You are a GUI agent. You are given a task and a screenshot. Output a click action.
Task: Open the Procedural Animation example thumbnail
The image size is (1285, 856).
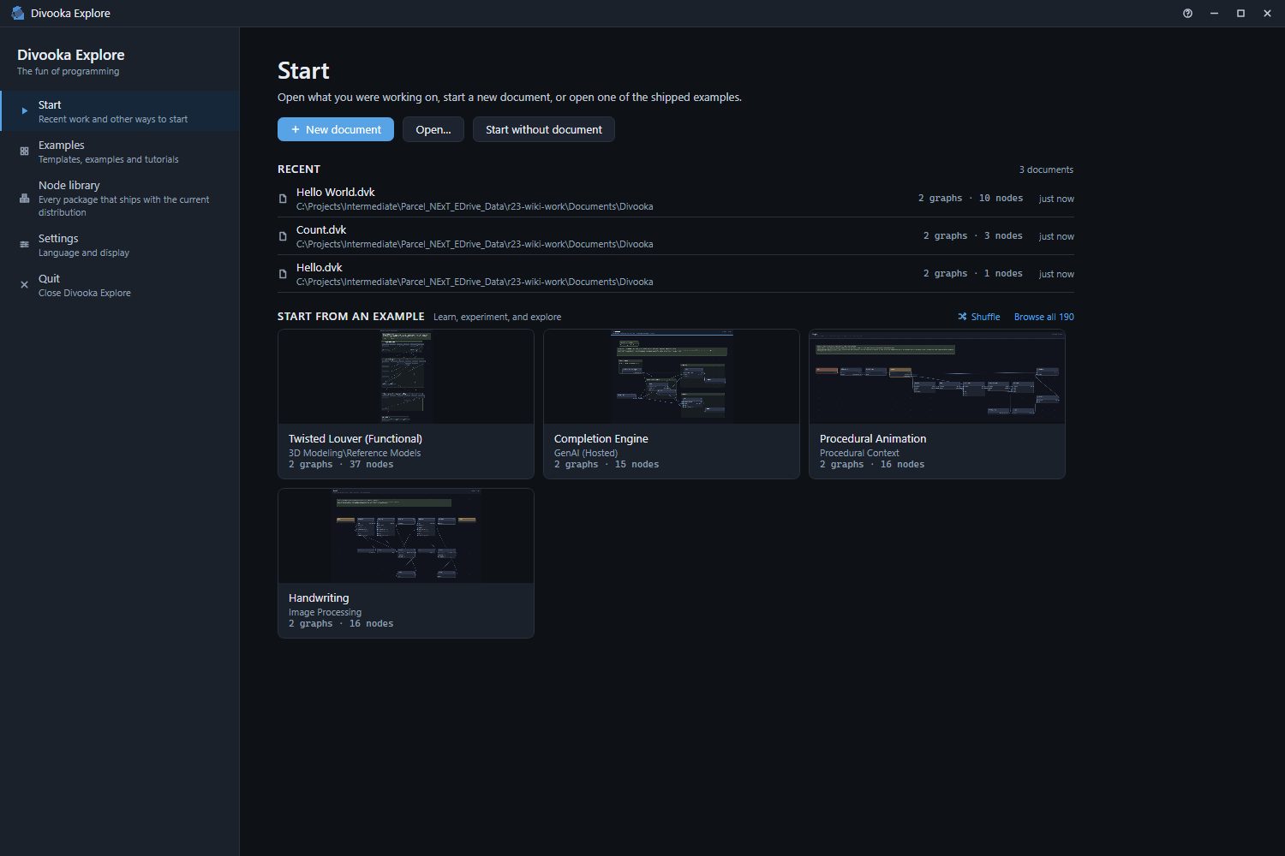(937, 377)
